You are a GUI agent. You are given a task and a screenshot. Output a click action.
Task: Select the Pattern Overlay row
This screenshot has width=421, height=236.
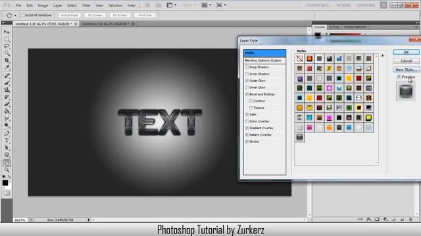click(264, 135)
